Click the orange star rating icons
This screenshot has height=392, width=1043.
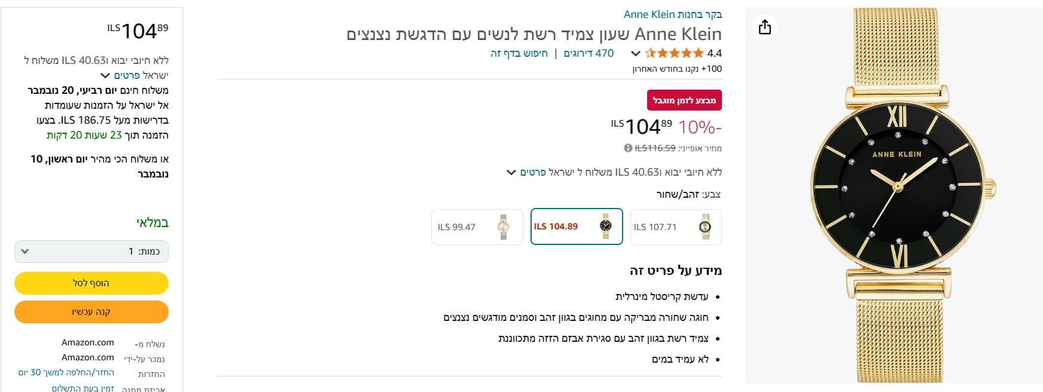point(674,53)
